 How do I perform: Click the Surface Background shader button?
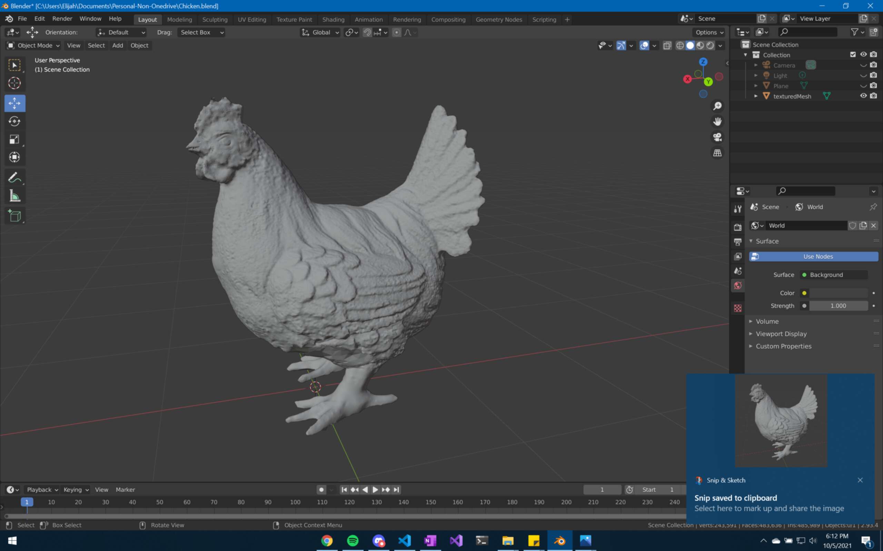(834, 275)
